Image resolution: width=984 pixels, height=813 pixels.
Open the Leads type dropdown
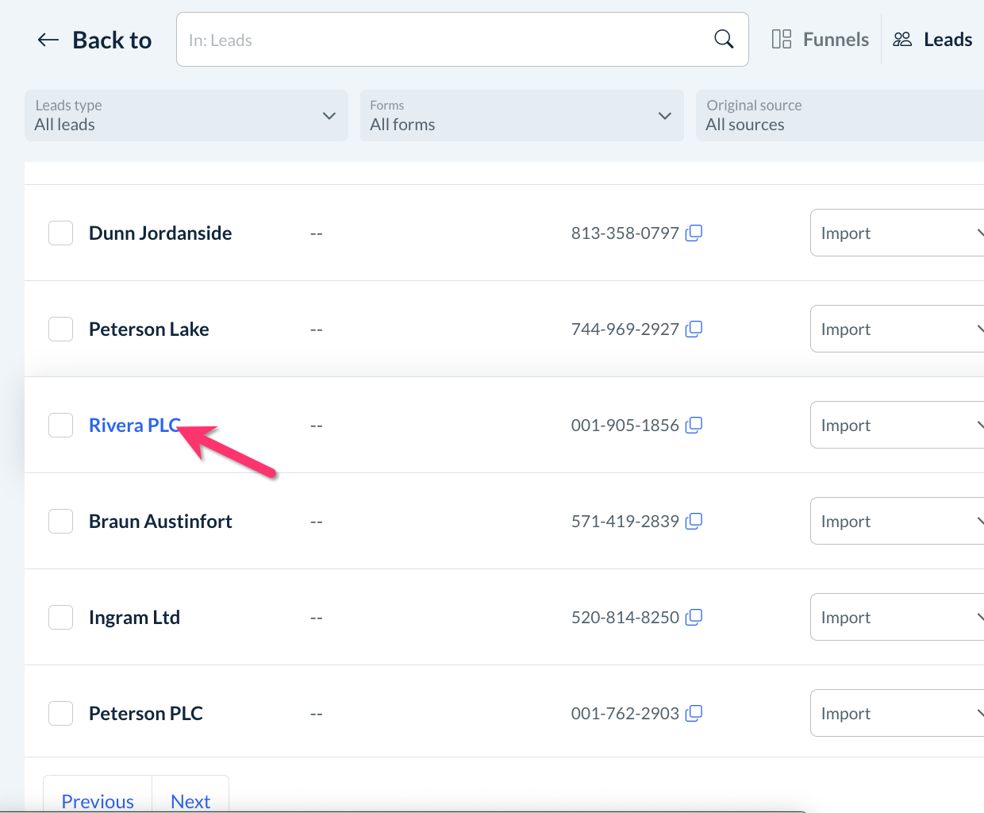(x=186, y=116)
